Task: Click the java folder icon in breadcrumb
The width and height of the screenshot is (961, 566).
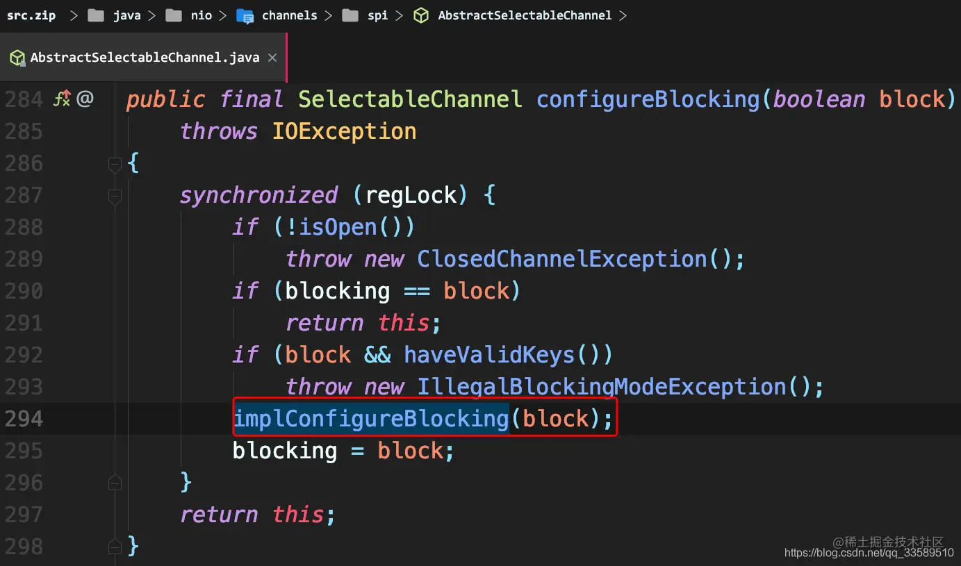Action: tap(96, 15)
